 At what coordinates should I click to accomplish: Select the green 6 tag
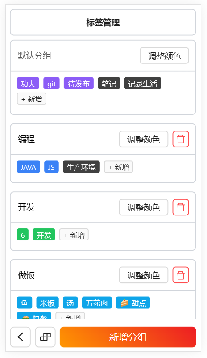click(23, 235)
